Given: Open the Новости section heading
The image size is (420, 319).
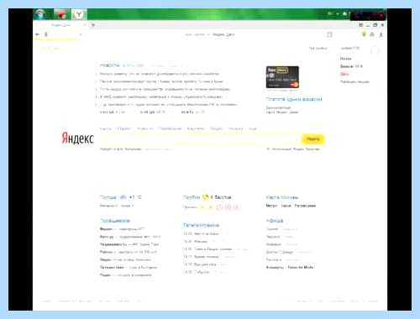Looking at the screenshot, I should 110,65.
